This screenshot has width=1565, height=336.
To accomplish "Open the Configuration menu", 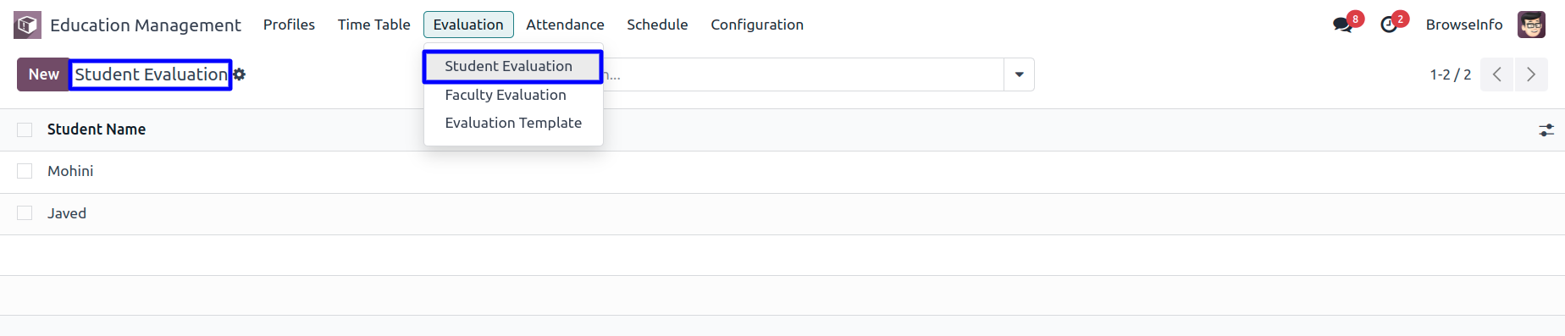I will 757,25.
